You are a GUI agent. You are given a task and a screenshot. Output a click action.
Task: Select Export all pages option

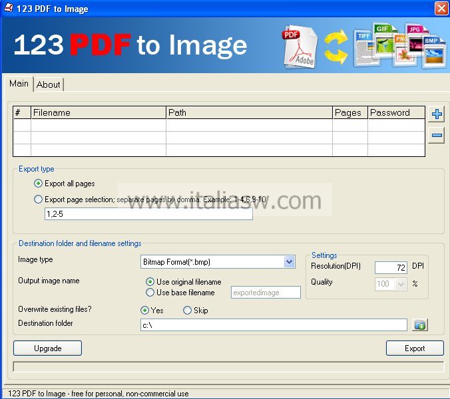click(x=65, y=184)
